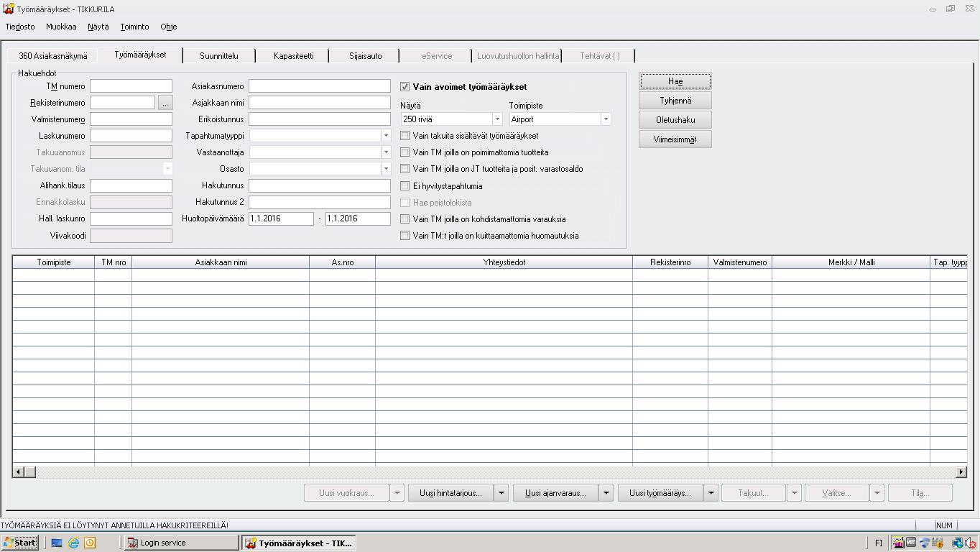Click the Hakutunnus 2 input field

[x=320, y=202]
